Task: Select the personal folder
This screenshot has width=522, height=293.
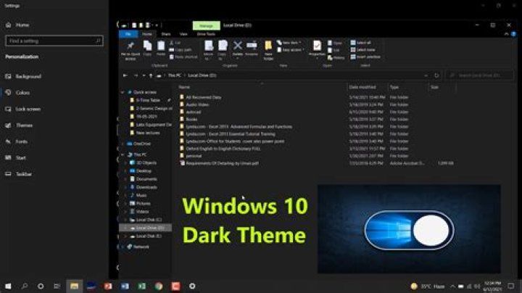Action: 194,156
